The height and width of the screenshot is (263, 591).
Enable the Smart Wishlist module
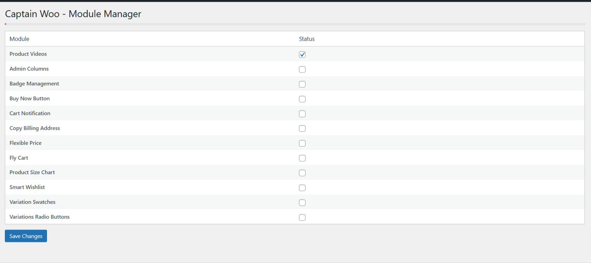302,188
